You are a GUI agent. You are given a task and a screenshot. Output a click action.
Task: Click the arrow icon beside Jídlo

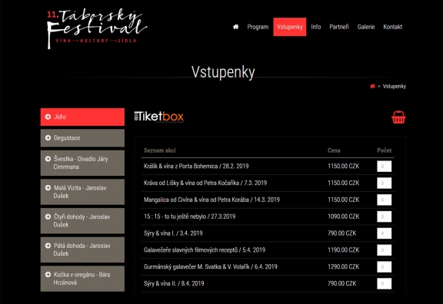click(x=48, y=117)
